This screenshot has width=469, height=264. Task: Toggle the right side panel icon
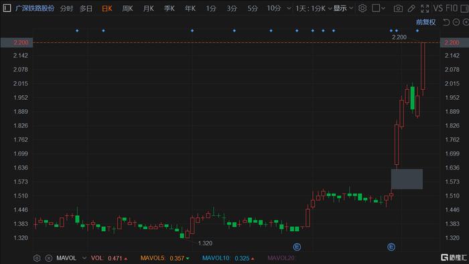point(465,8)
